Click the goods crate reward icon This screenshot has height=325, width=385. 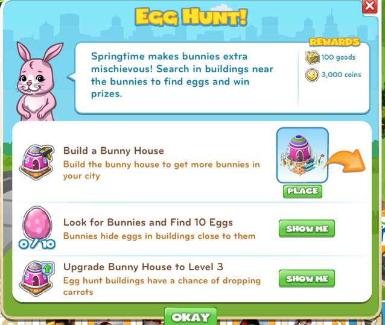point(312,58)
